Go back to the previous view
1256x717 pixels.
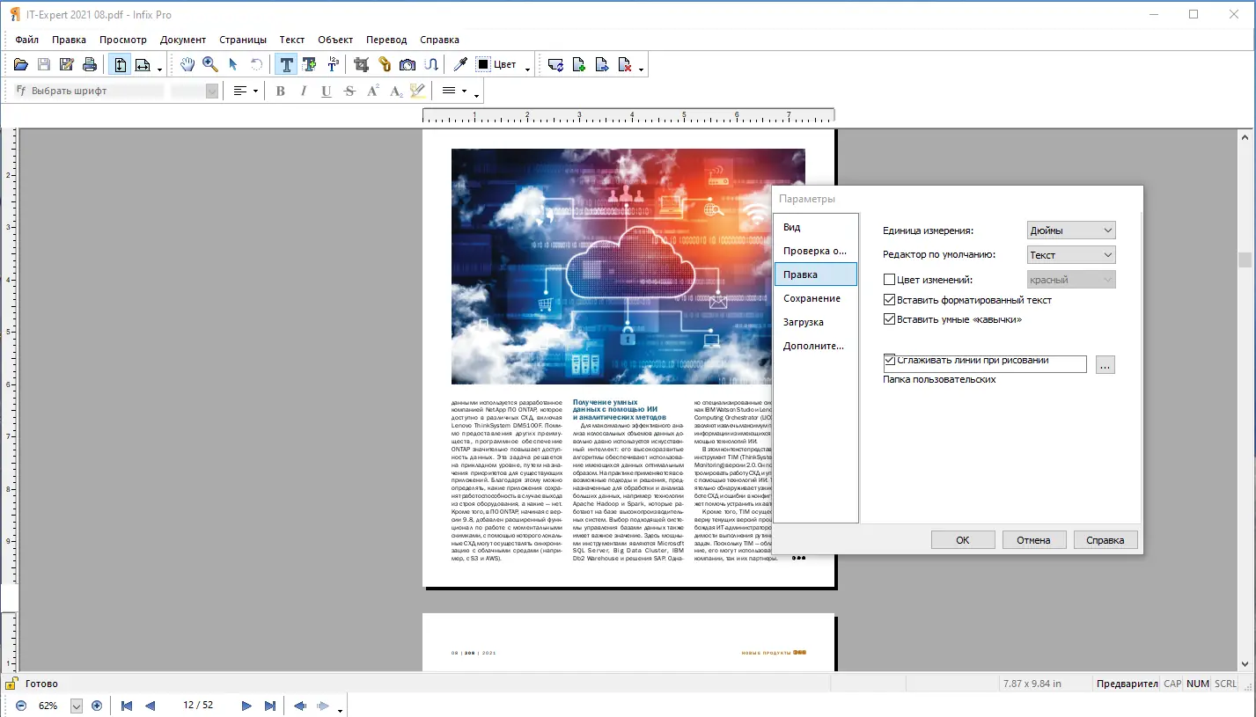(x=300, y=706)
